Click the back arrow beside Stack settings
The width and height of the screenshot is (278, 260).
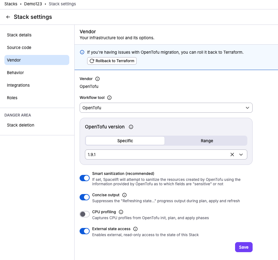coord(8,17)
